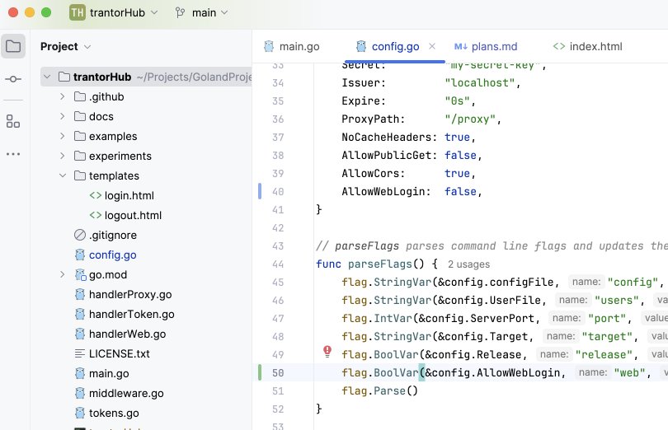Open the Structure tool window icon

[13, 121]
